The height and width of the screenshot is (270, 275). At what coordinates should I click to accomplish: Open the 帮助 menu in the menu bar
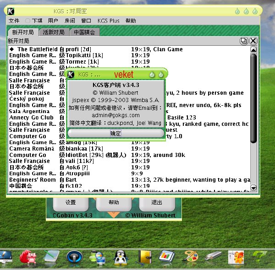pos(131,21)
